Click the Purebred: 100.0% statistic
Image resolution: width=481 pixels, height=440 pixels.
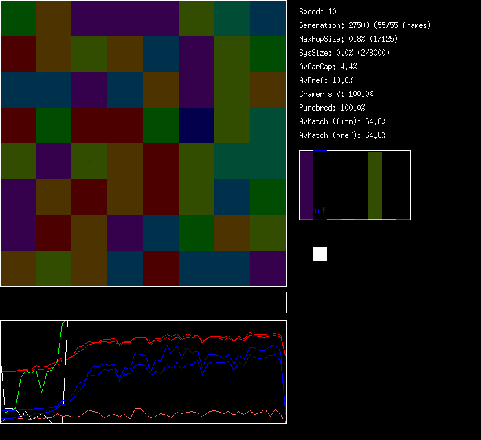click(332, 108)
